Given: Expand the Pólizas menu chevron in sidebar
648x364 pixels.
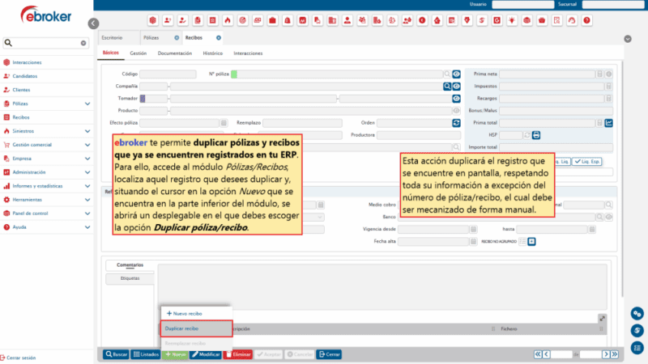Looking at the screenshot, I should click(x=87, y=104).
